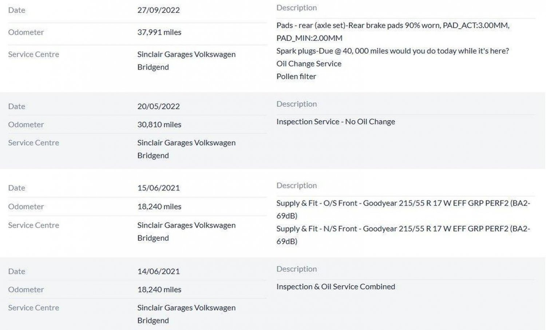Click the 20/05/2022 date value
546x330 pixels.
point(158,106)
